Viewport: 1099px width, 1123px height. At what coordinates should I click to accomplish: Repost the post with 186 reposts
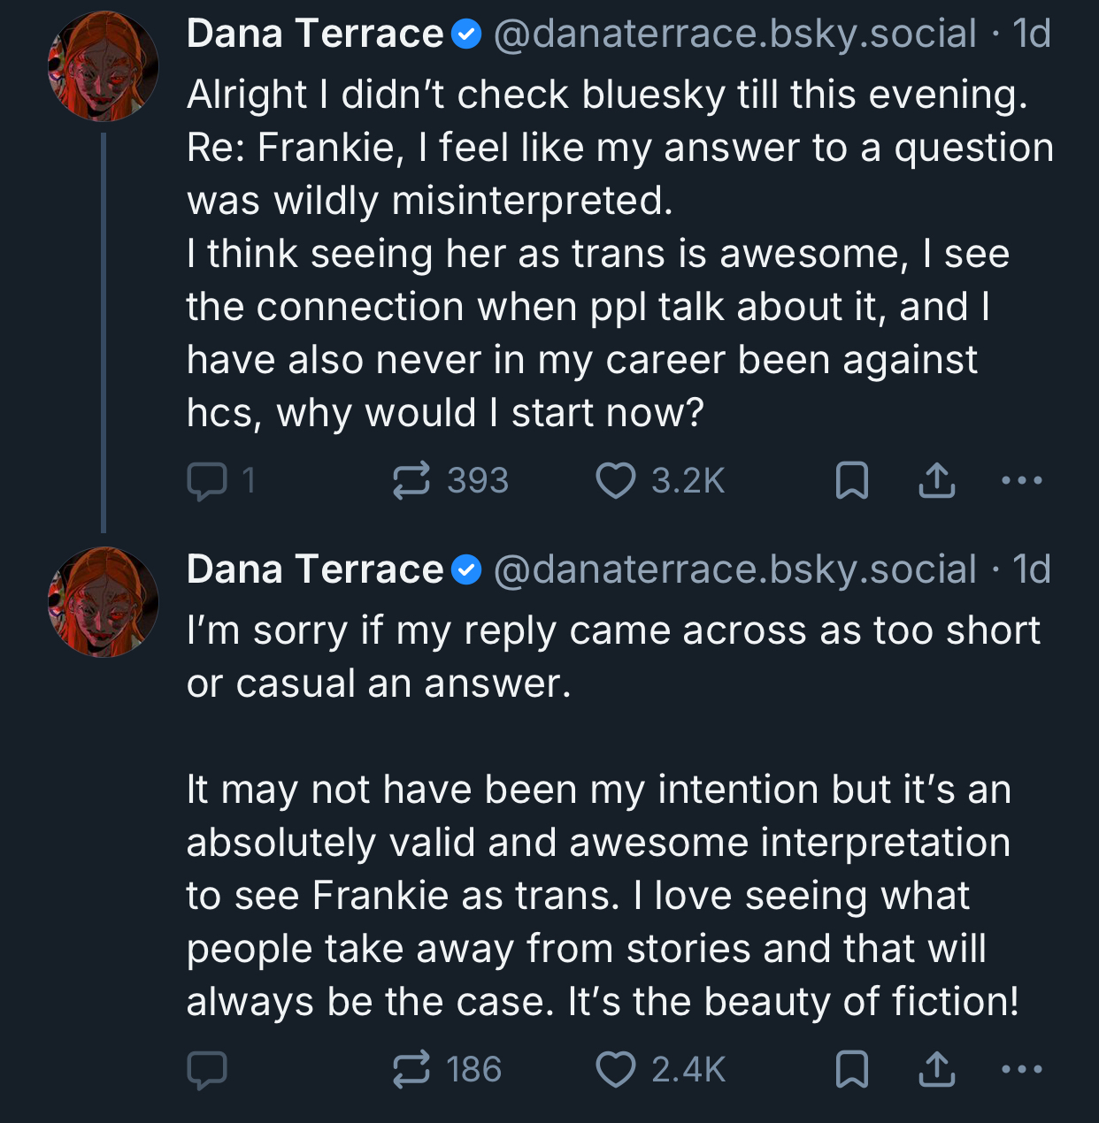(411, 1070)
